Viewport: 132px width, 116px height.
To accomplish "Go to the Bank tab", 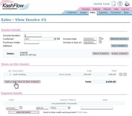I will [x=126, y=12].
